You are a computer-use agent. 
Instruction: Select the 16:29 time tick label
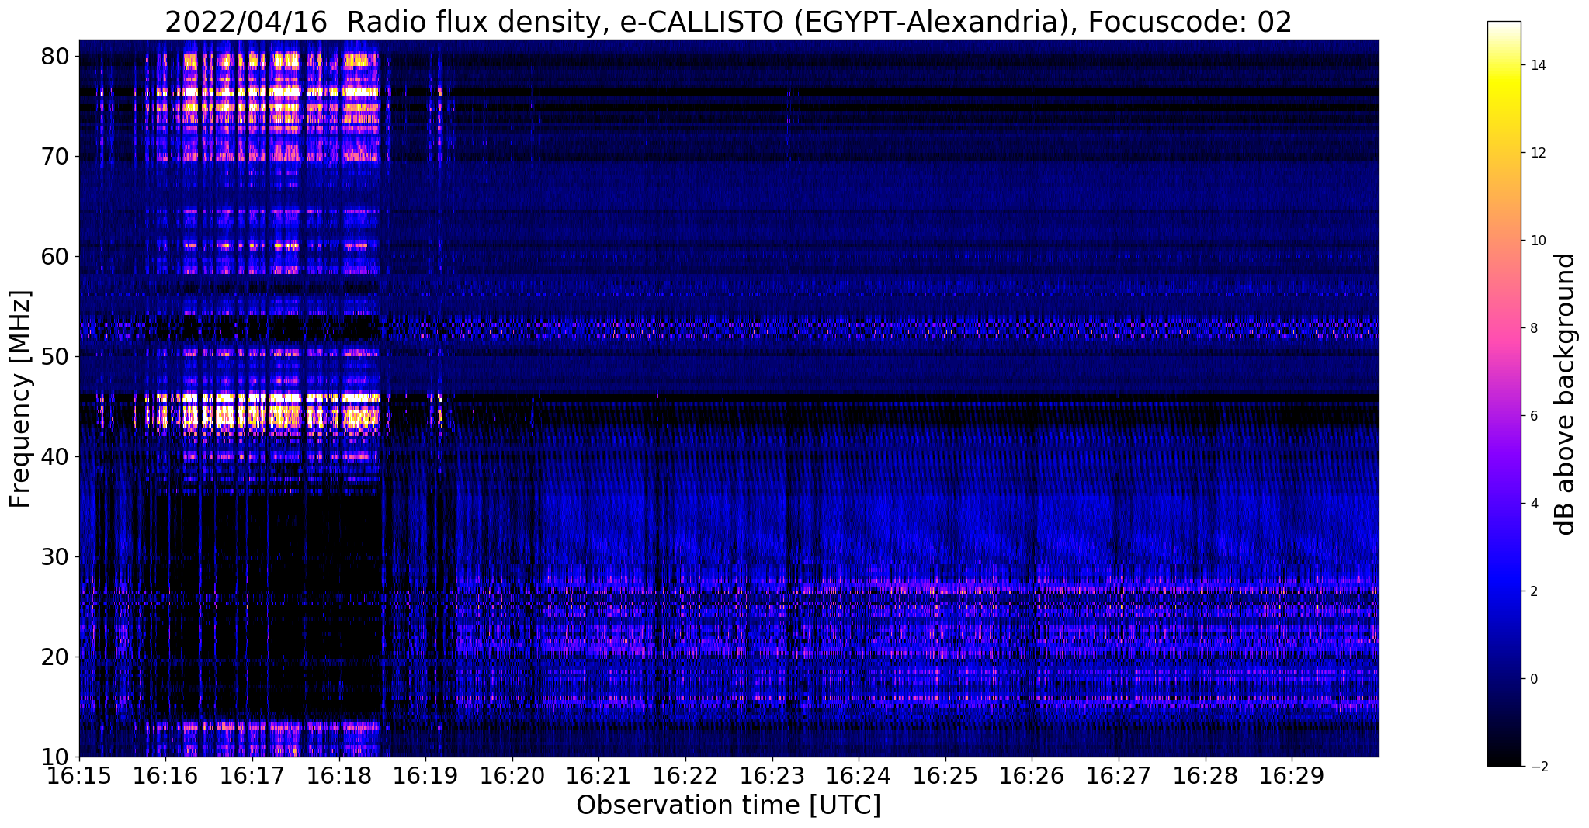(1292, 775)
